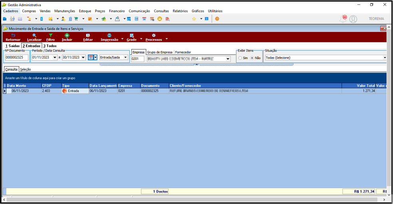Click the notification bell icon
393x204 pixels.
(x=343, y=19)
